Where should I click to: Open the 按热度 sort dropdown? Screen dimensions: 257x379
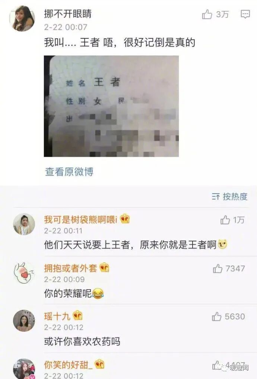(x=230, y=196)
